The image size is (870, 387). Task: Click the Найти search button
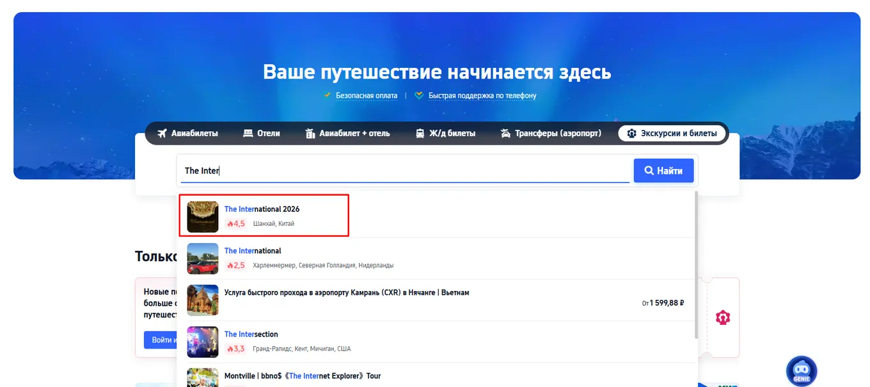(x=663, y=171)
